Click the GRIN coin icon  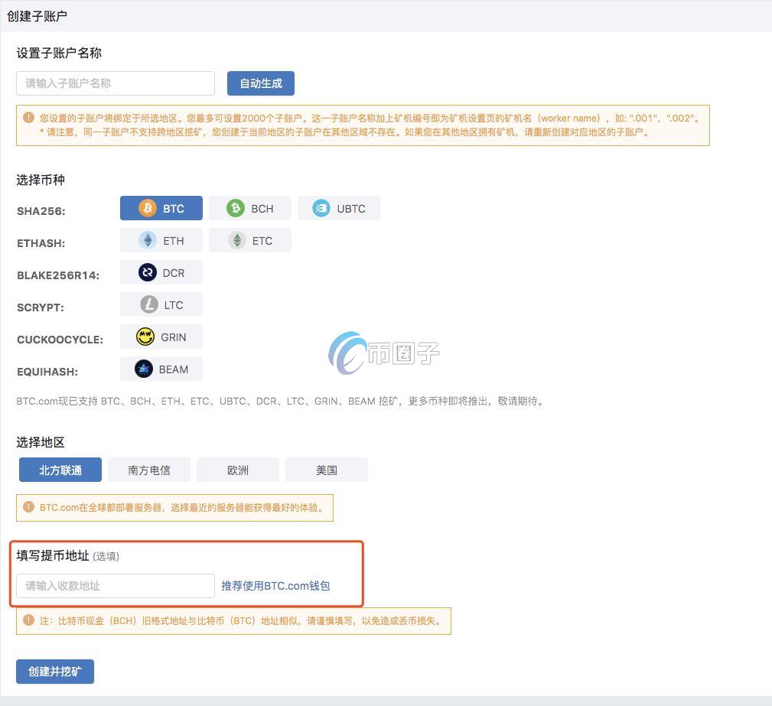point(145,337)
